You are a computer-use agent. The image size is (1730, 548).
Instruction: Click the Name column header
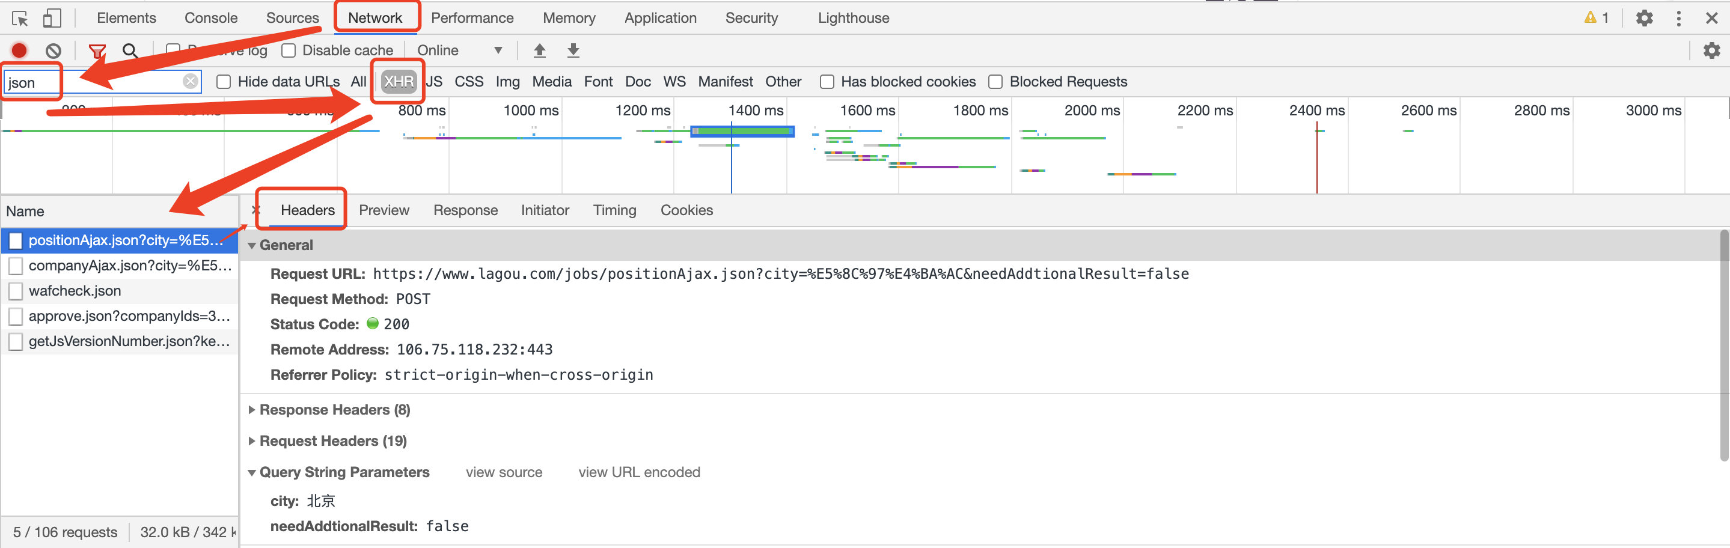(120, 212)
